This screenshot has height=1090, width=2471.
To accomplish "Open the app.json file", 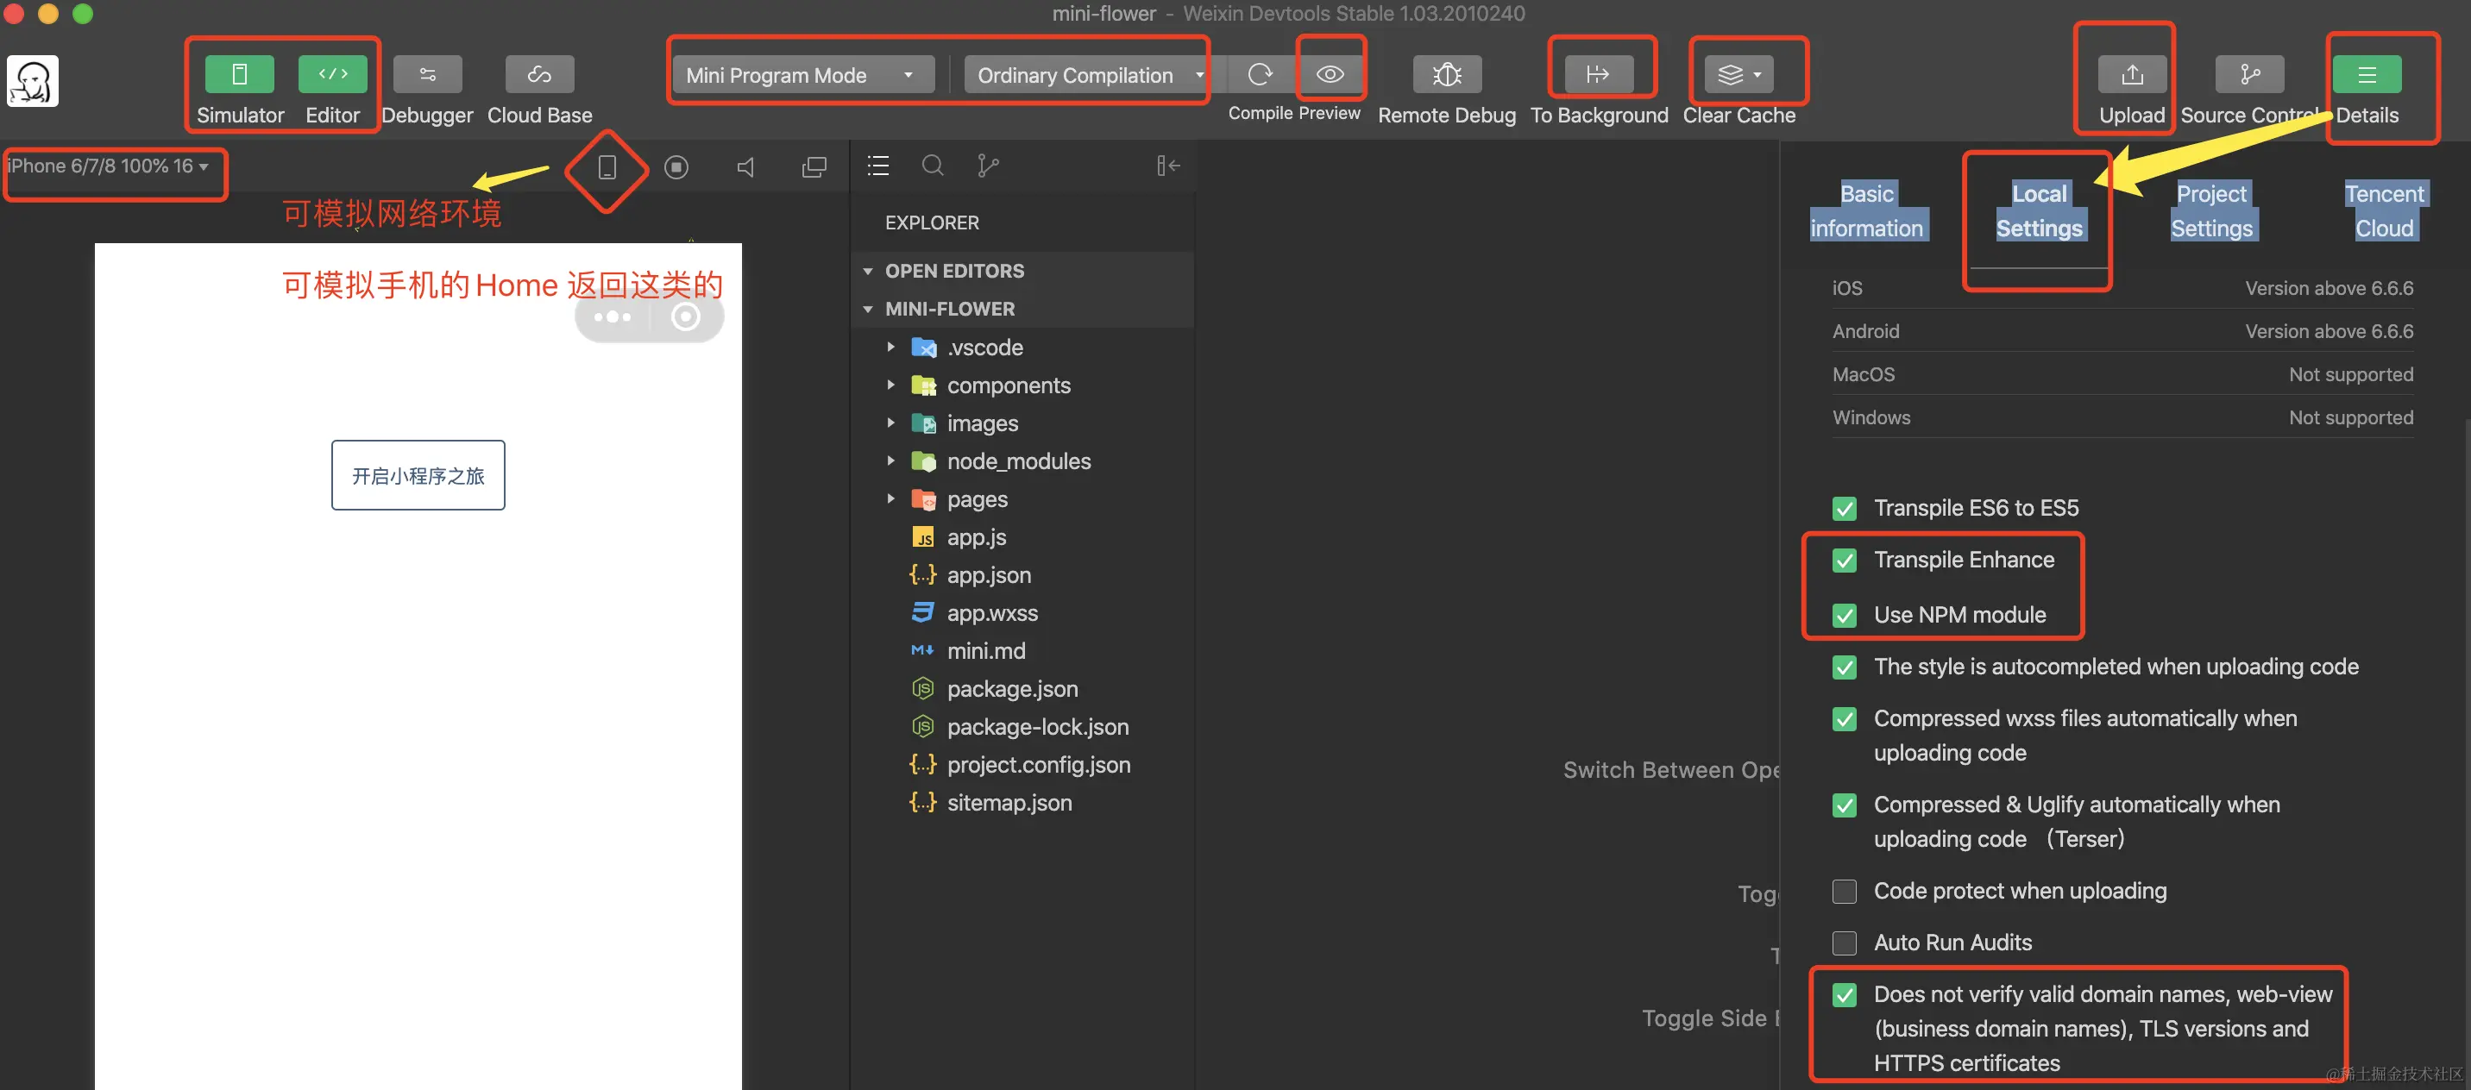I will (x=988, y=575).
